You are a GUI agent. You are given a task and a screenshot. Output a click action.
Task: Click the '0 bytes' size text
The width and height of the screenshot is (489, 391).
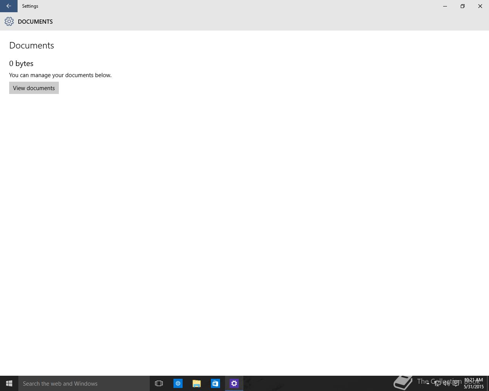click(x=21, y=63)
